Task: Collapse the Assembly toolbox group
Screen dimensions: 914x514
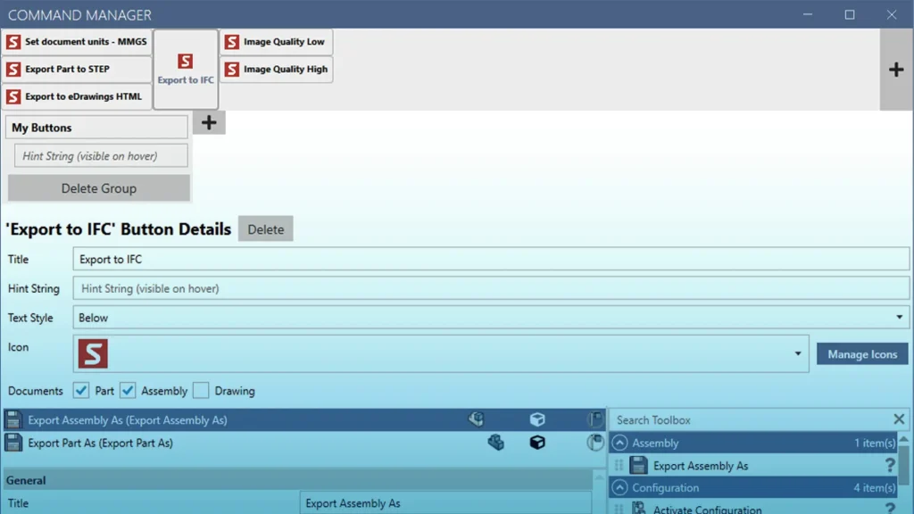Action: tap(619, 443)
